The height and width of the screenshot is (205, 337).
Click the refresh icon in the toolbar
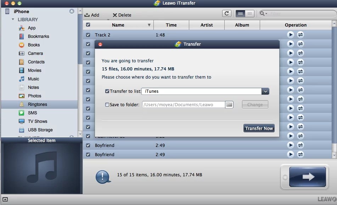coord(227,13)
